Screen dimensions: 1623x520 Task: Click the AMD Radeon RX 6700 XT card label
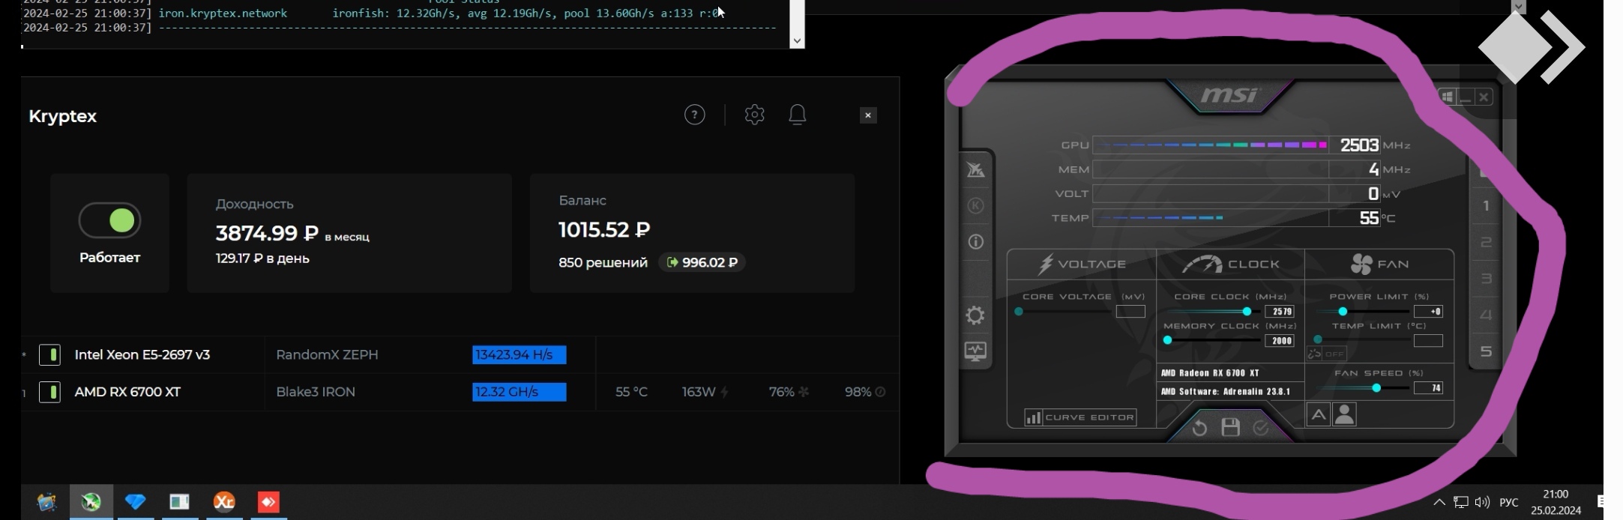1209,373
